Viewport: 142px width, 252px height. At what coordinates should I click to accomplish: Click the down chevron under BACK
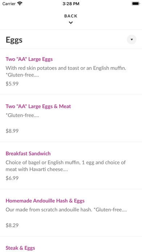pos(71,23)
